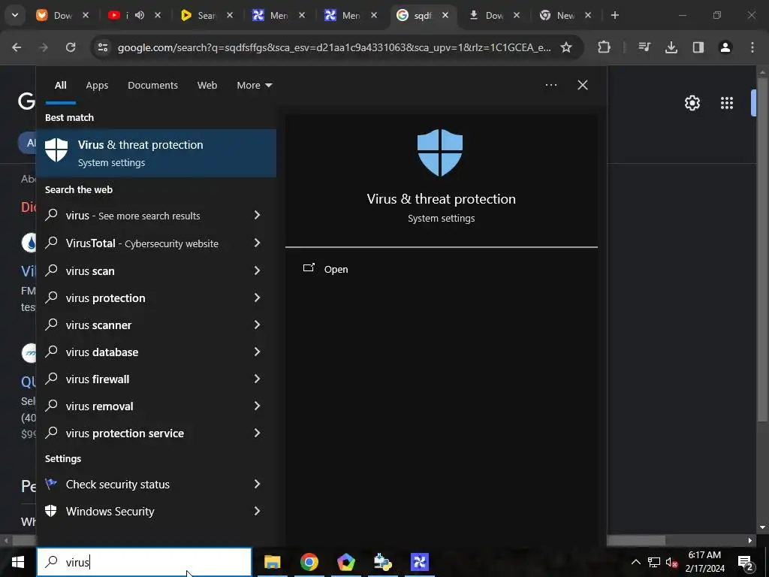This screenshot has width=769, height=577.
Task: Expand arrow for 'virus protection service' suggestion
Action: [257, 432]
